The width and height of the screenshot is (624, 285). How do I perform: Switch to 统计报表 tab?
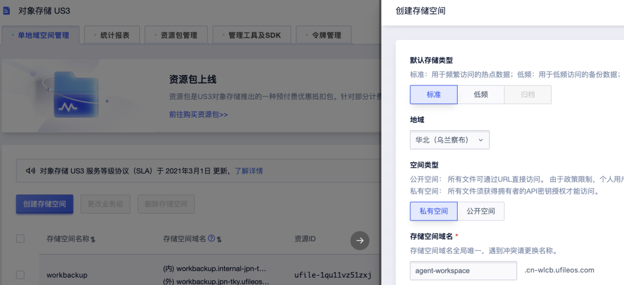coord(112,35)
